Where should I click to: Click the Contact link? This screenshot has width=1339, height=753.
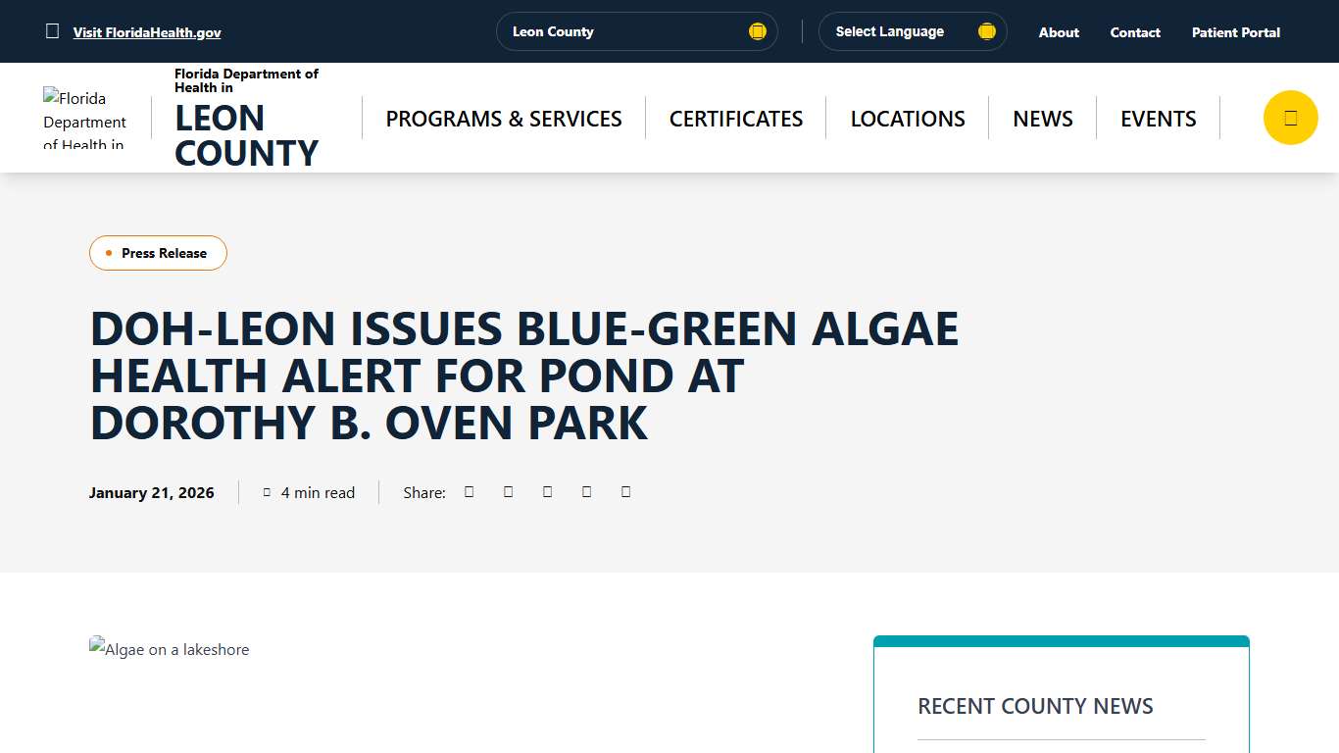coord(1134,31)
